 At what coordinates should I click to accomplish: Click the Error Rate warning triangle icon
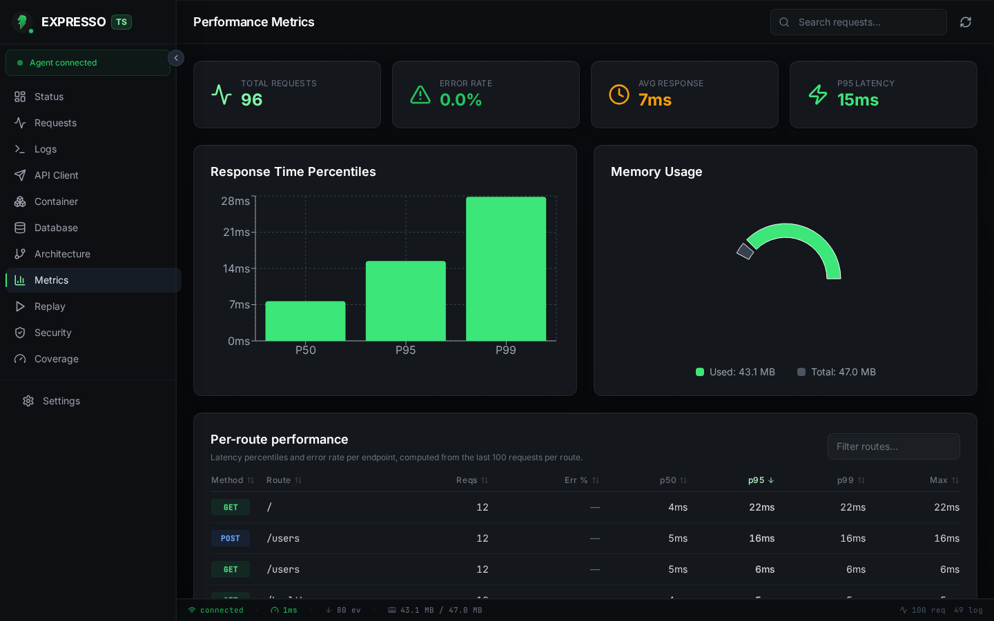420,95
